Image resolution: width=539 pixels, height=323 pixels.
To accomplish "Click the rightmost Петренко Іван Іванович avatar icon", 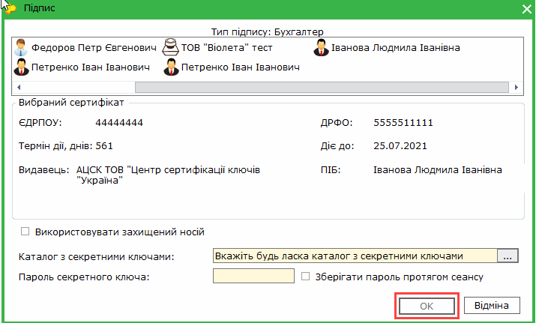I will (171, 68).
